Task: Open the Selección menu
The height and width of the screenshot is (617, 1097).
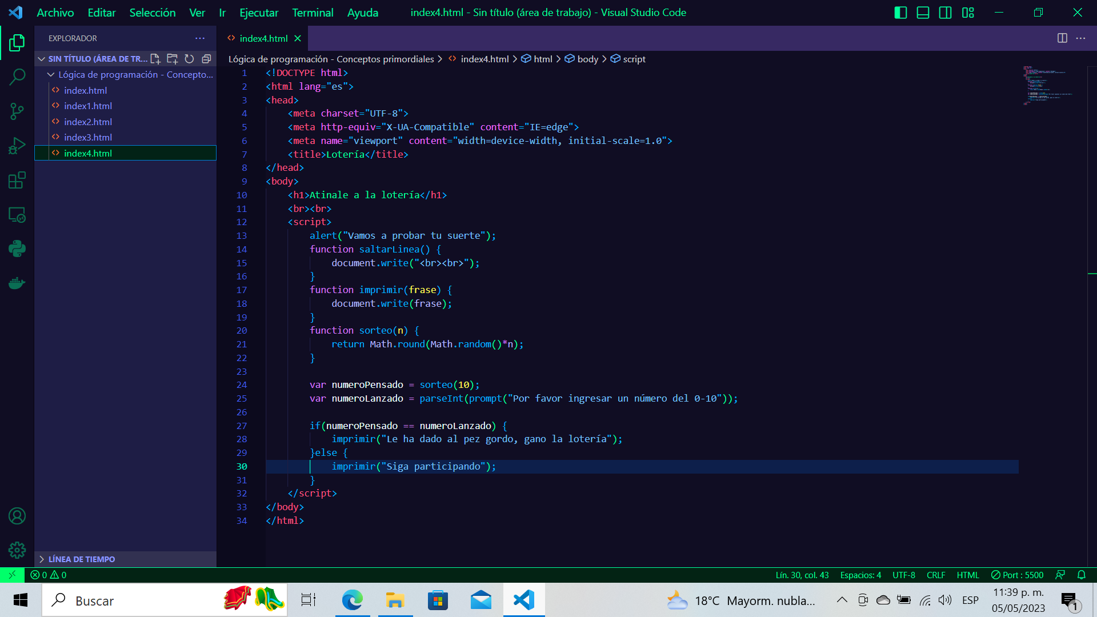Action: (x=153, y=13)
